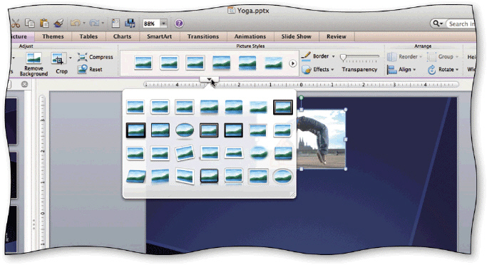Image resolution: width=487 pixels, height=265 pixels.
Task: Select the black double frame style, first gallery row
Action: (x=282, y=107)
